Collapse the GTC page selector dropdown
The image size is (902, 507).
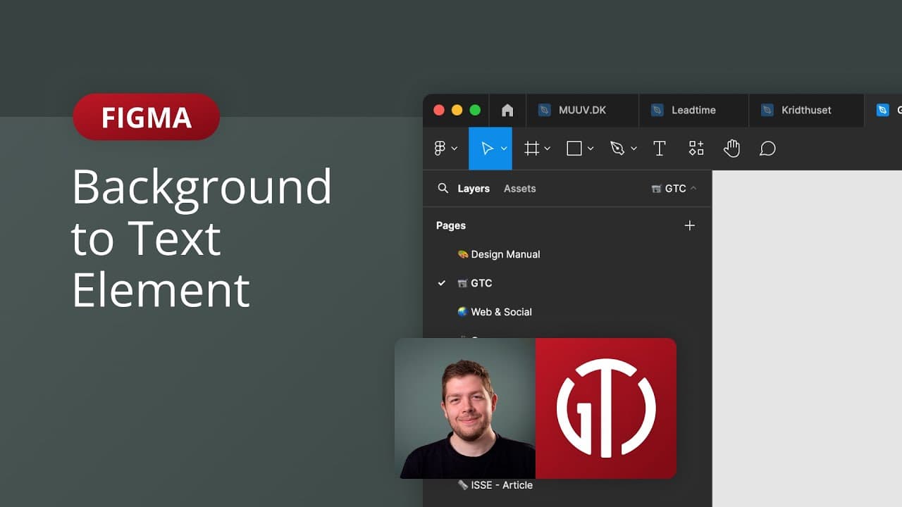(x=692, y=189)
